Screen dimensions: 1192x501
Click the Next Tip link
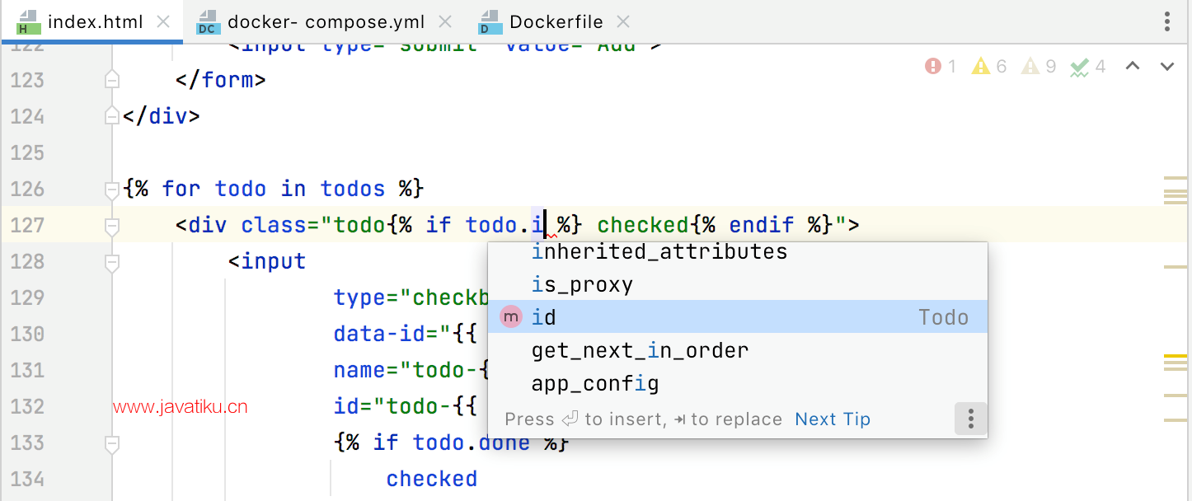click(833, 419)
